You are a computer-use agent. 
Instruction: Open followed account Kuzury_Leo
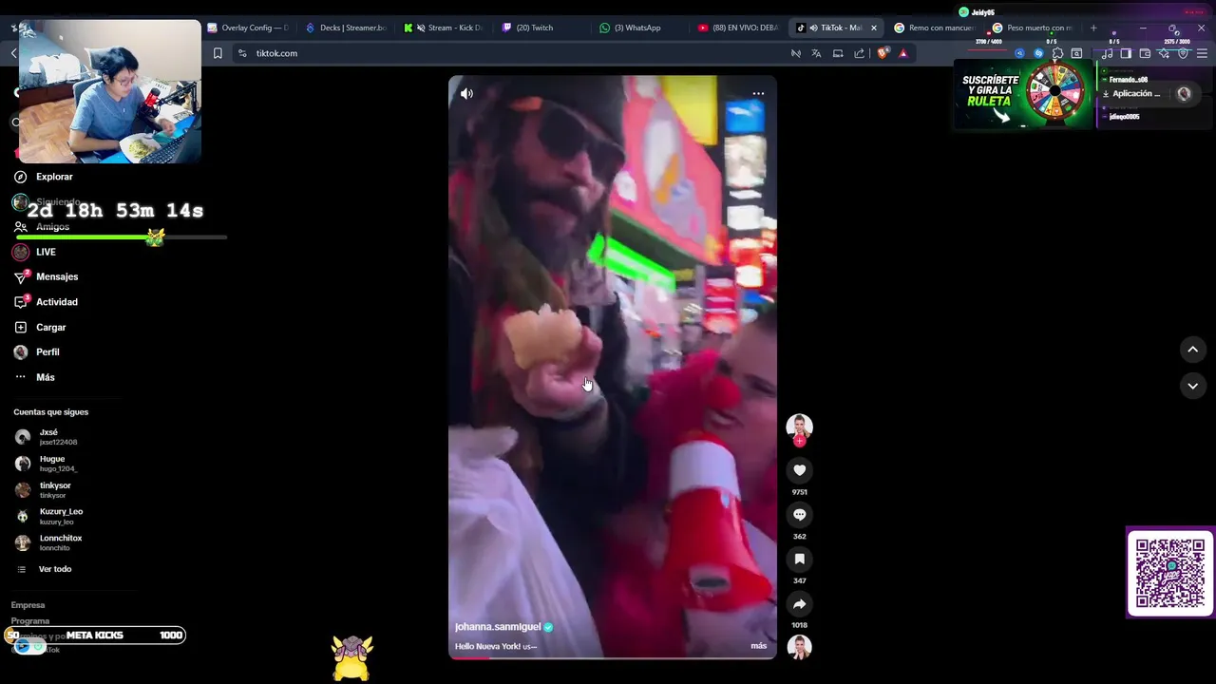click(49, 517)
